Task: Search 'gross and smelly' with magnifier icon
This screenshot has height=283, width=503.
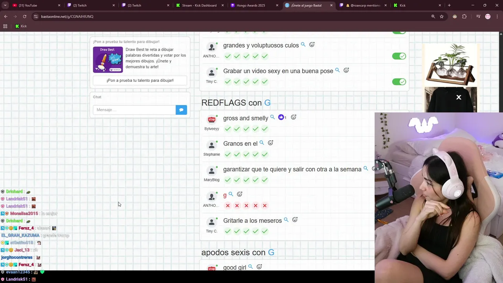Action: pyautogui.click(x=272, y=118)
